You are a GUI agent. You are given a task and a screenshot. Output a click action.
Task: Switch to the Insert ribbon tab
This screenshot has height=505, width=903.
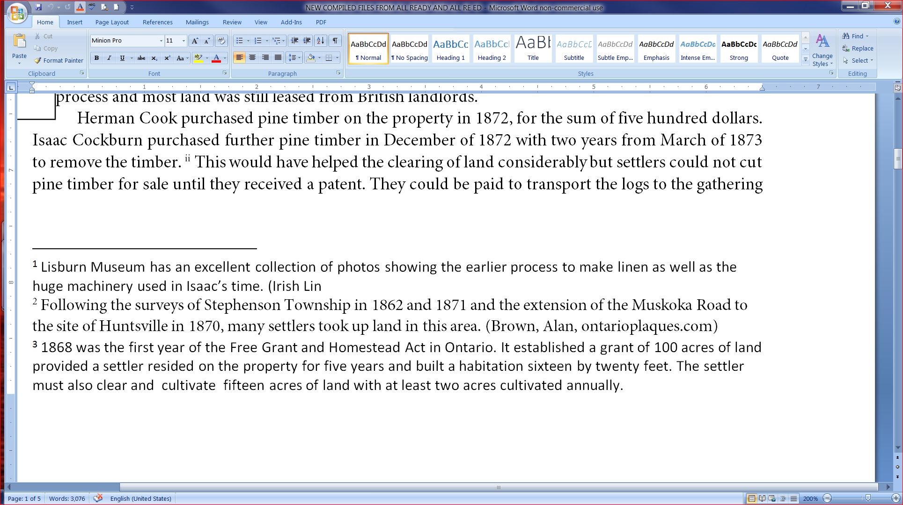(x=75, y=22)
